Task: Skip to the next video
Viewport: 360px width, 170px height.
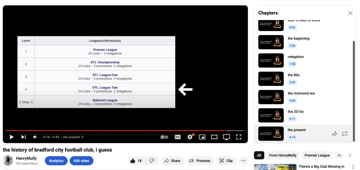Action: [x=24, y=137]
